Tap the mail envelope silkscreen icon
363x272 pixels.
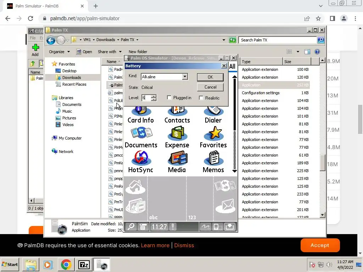(225, 206)
